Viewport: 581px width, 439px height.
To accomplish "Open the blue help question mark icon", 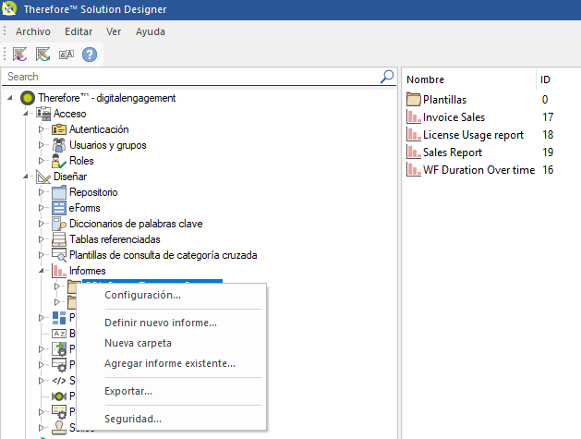I will 90,55.
